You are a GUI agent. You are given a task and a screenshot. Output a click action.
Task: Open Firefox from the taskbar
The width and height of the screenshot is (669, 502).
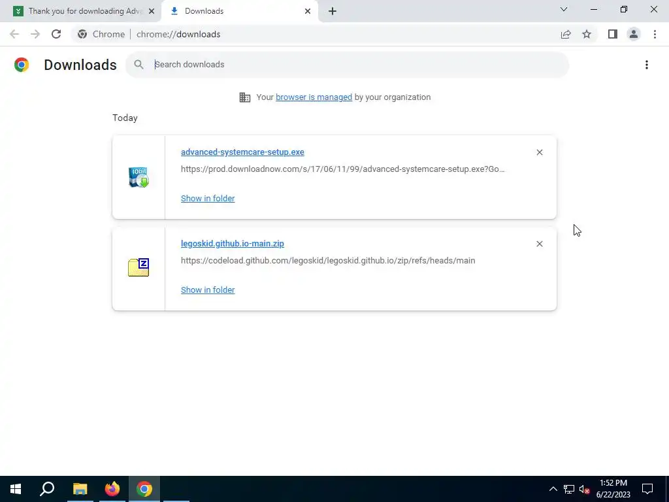(112, 489)
